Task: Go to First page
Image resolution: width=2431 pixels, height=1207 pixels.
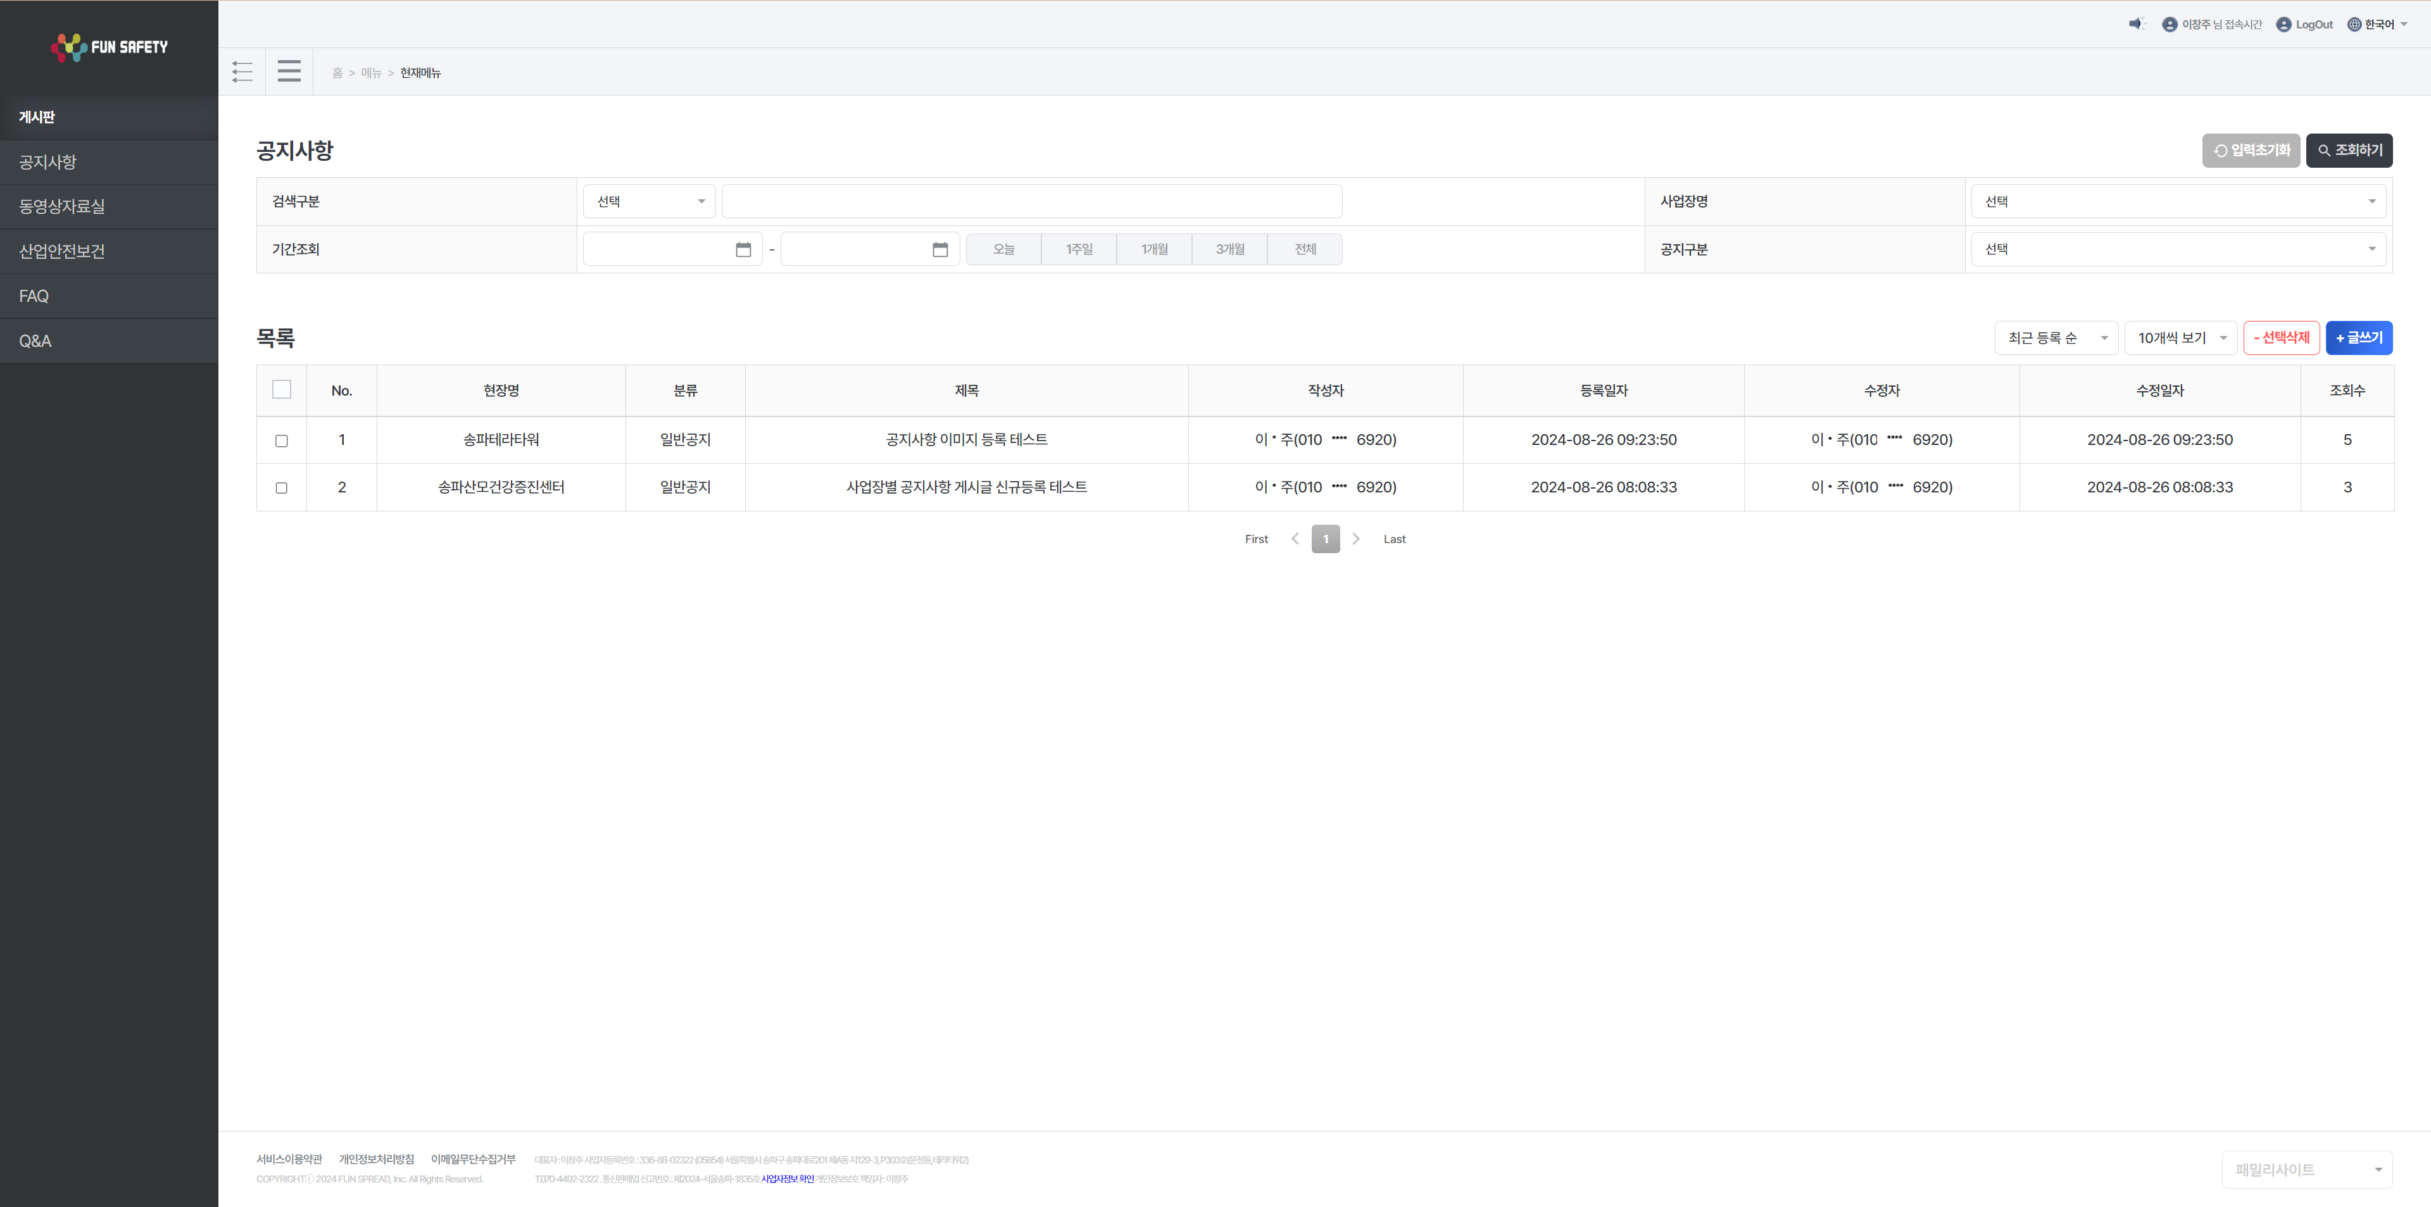Action: click(1256, 539)
